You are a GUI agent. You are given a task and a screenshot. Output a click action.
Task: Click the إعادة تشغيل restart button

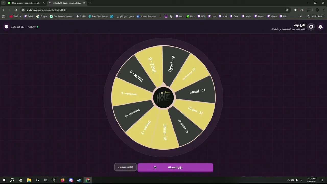point(125,167)
